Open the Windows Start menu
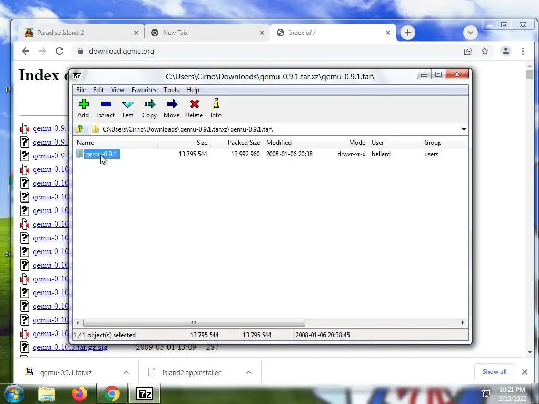Screen dimensions: 539x404 (14, 393)
